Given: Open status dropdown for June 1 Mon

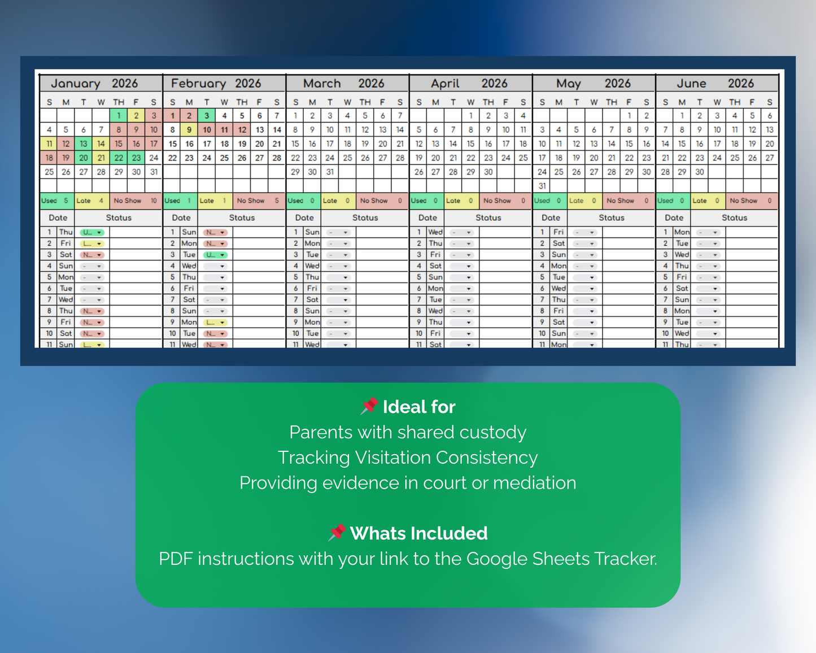Looking at the screenshot, I should (x=708, y=232).
